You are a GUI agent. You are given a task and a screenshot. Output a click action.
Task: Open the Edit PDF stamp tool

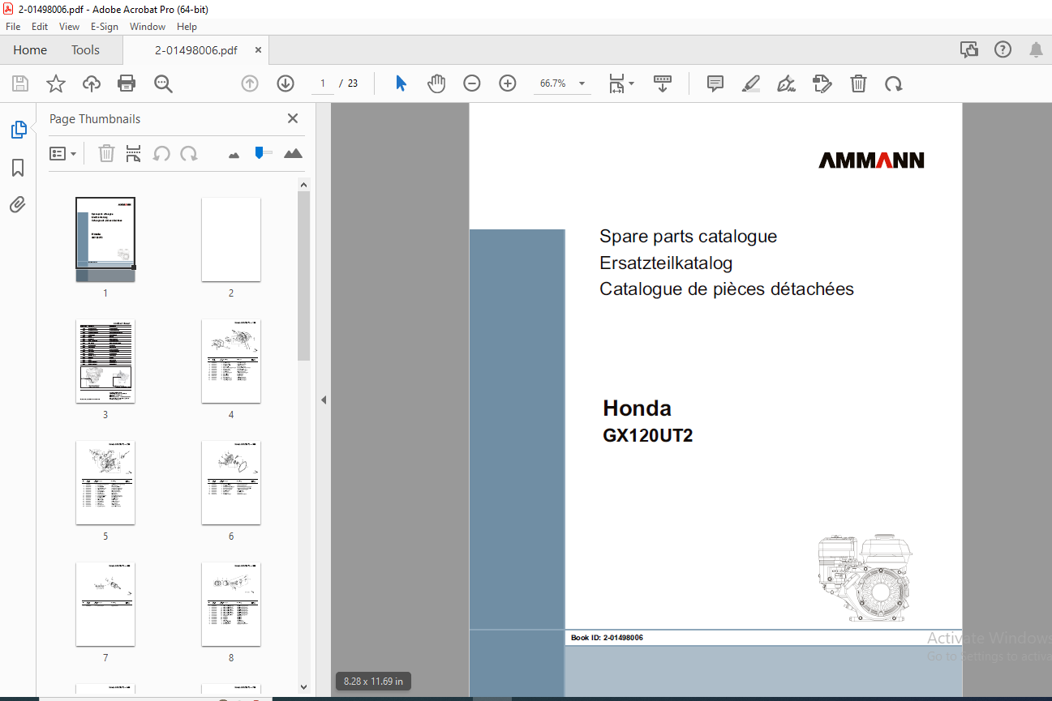pos(822,83)
